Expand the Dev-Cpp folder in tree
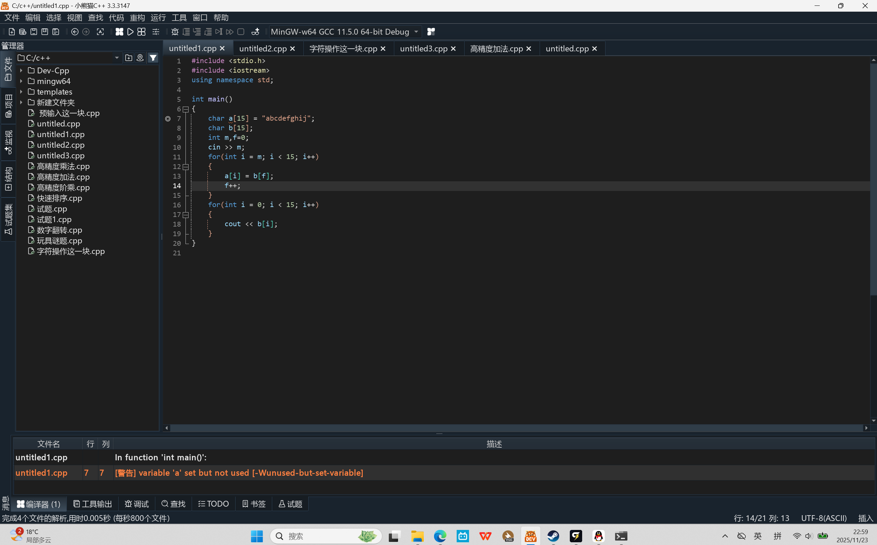Image resolution: width=877 pixels, height=545 pixels. [x=21, y=70]
